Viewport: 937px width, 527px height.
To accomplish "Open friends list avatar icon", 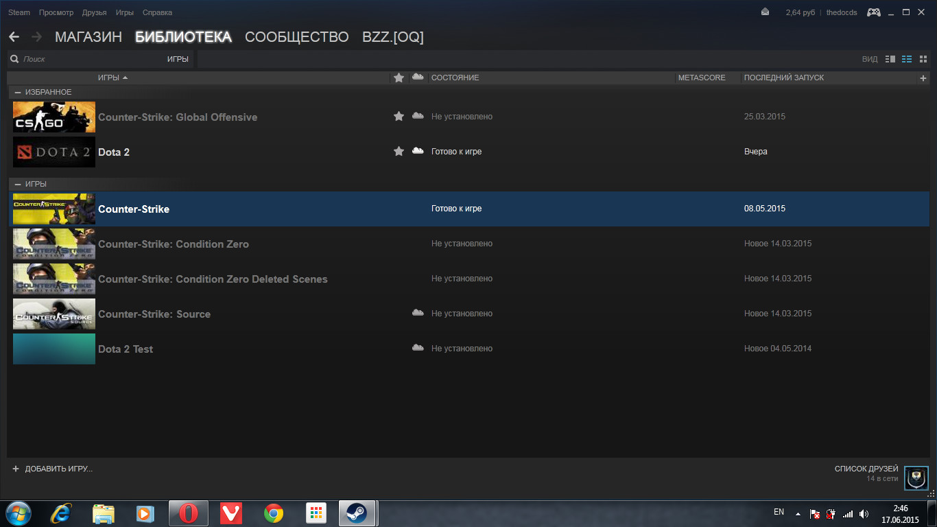I will pyautogui.click(x=916, y=478).
